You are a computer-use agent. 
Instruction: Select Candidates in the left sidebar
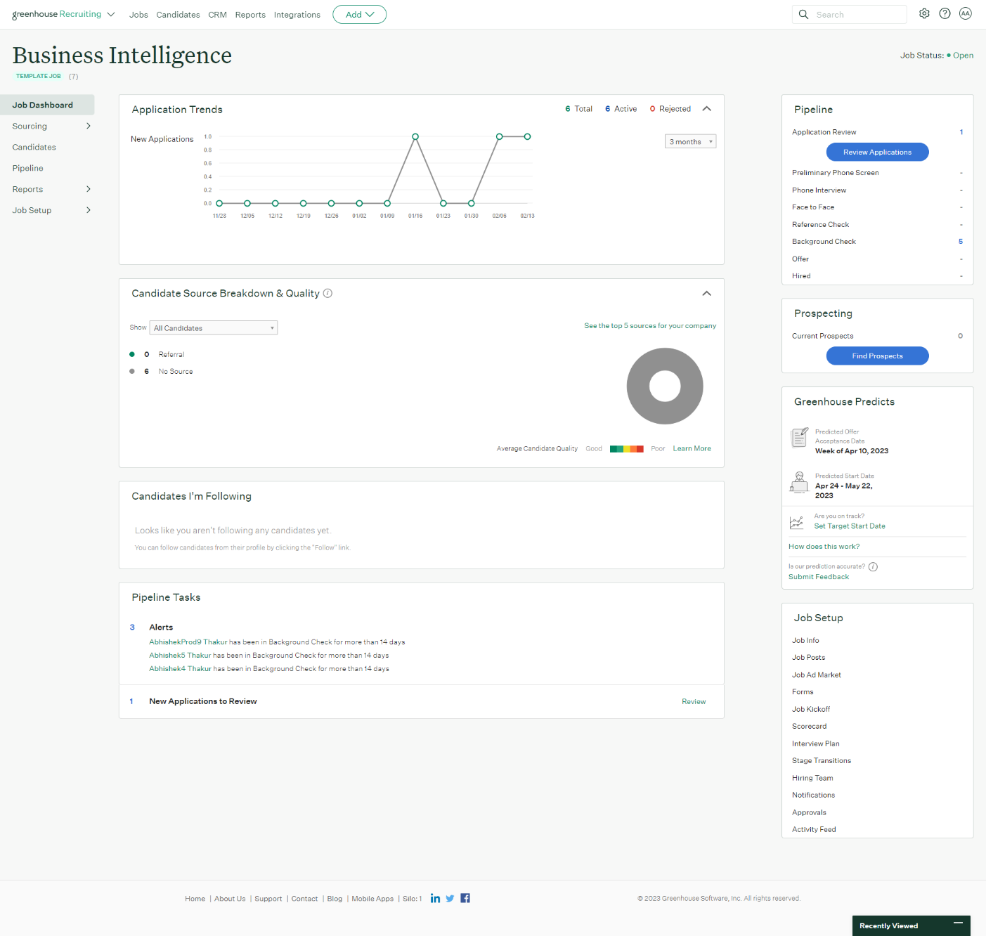click(x=34, y=147)
